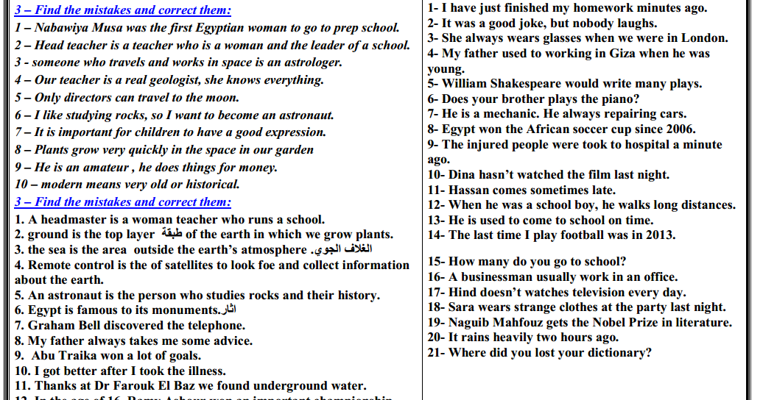The width and height of the screenshot is (763, 400).
Task: Click sentence 'ground is the top layer'
Action: [x=204, y=235]
